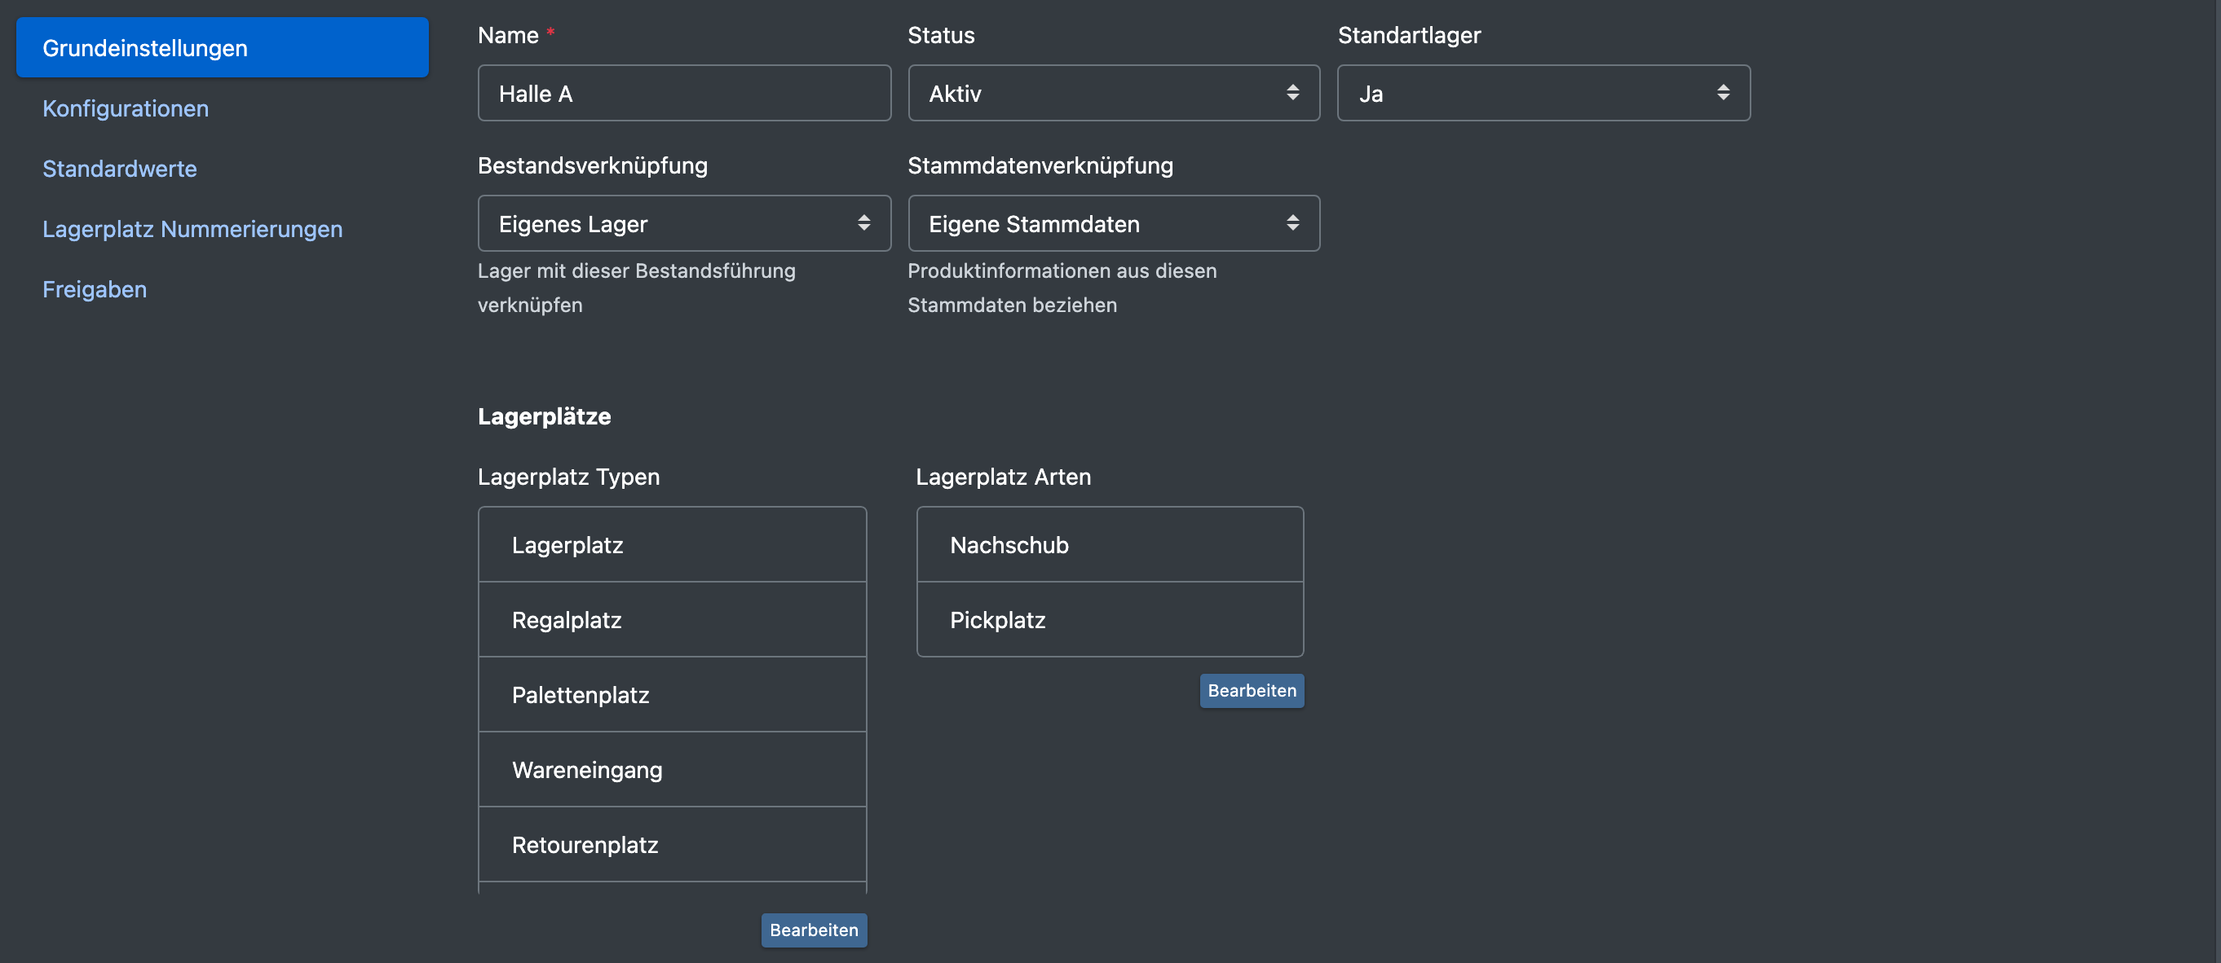Click Bearbeiten under Lagerplatz Arten
The width and height of the screenshot is (2221, 963).
[x=1251, y=690]
